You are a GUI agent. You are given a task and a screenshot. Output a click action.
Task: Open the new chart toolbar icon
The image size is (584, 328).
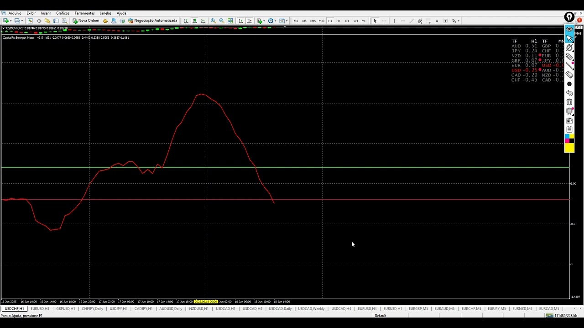(6, 20)
